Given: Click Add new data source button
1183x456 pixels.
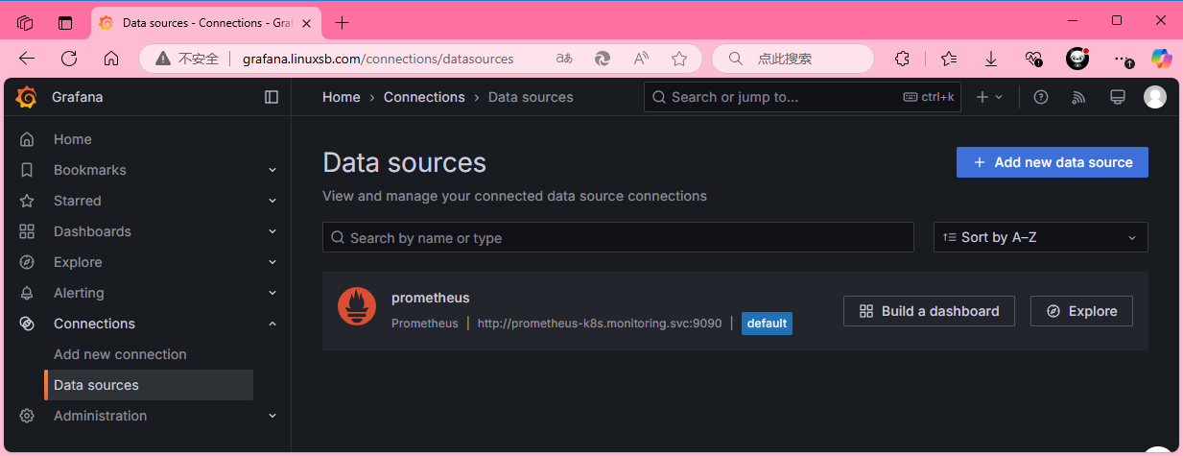Looking at the screenshot, I should (1053, 162).
